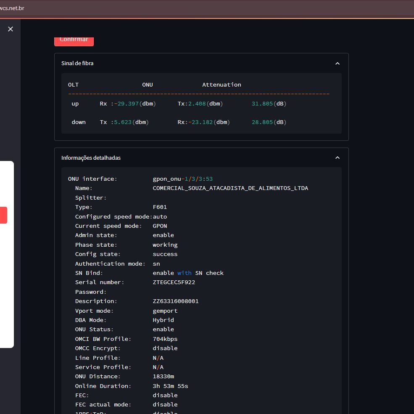Click the ONU Rx value -23.182
This screenshot has width=414, height=414.
(x=200, y=122)
